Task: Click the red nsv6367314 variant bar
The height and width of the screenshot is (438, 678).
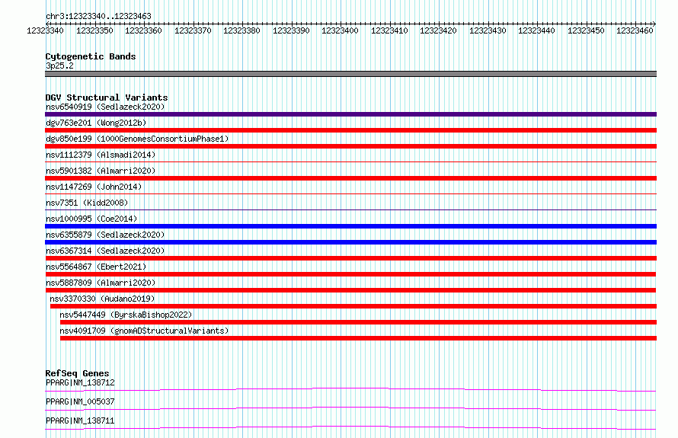Action: 350,258
